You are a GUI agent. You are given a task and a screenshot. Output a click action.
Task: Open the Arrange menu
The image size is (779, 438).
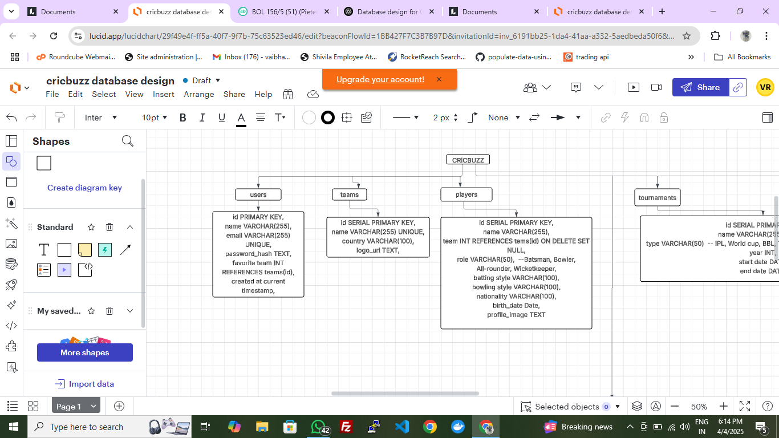[x=198, y=95]
